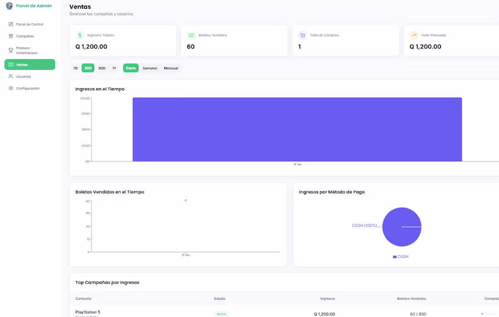Click the PlayStation 5 campaign row name
Image resolution: width=499 pixels, height=317 pixels.
[x=88, y=312]
